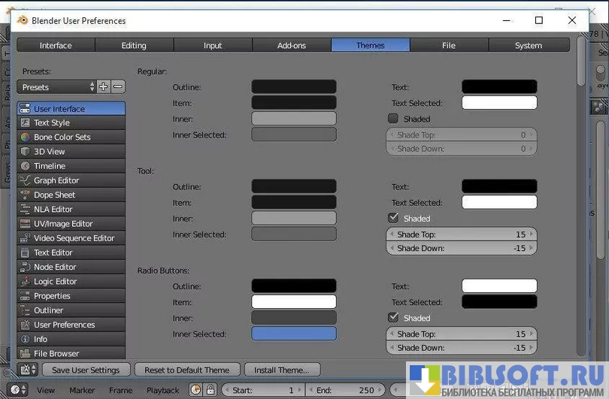Pick Radio Buttons Inner Selected blue color
Viewport: 609px width, 399px height.
[293, 334]
